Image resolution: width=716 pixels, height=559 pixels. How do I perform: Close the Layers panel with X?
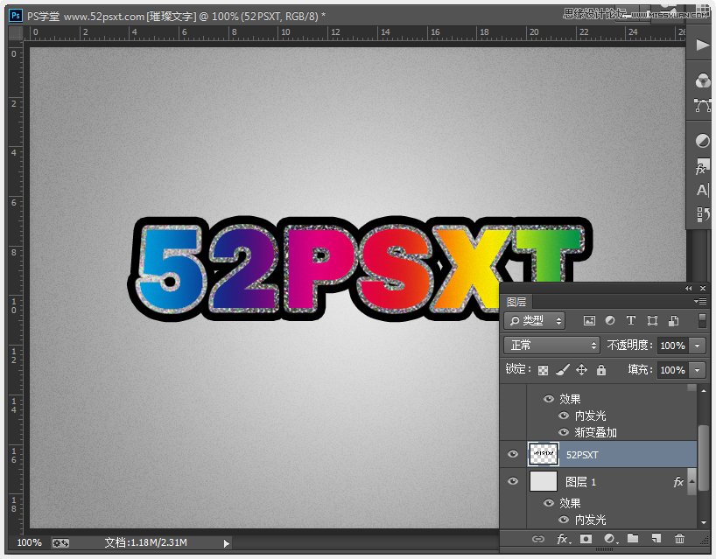pyautogui.click(x=703, y=289)
